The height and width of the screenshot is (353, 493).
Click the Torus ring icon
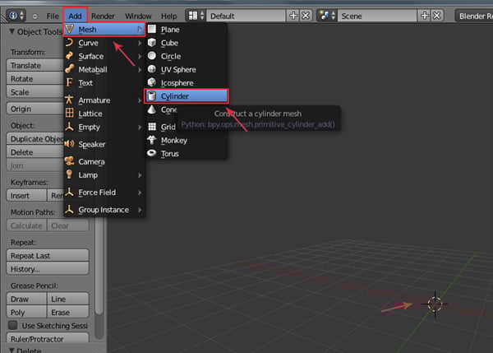pos(152,153)
